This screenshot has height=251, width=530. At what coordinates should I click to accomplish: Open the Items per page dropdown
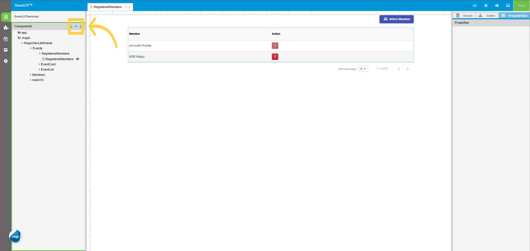363,69
